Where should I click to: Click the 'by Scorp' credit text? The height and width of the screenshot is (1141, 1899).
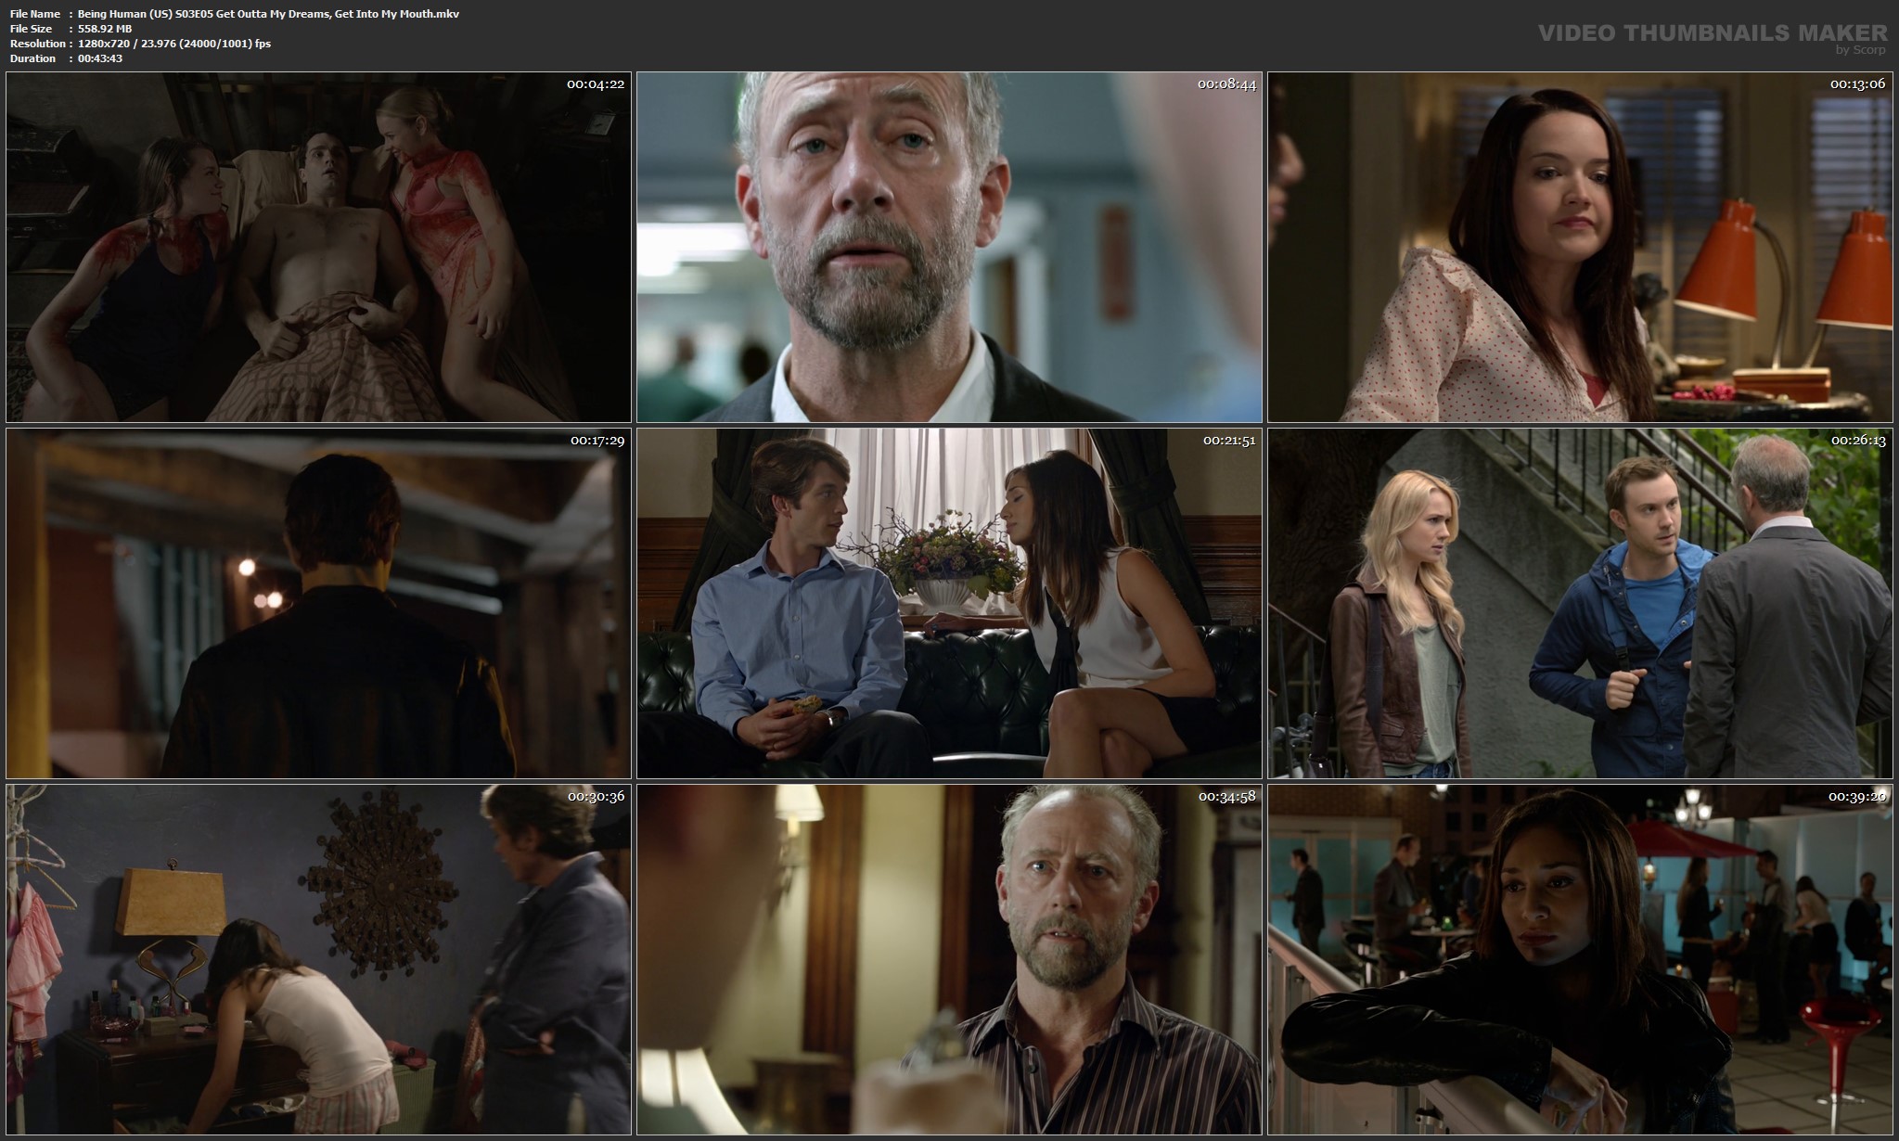[x=1860, y=50]
